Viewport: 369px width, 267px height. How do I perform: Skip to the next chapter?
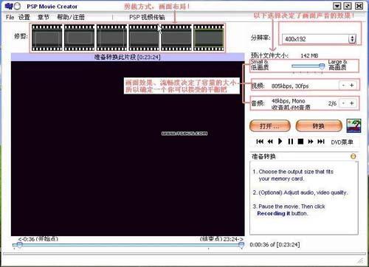click(x=321, y=142)
